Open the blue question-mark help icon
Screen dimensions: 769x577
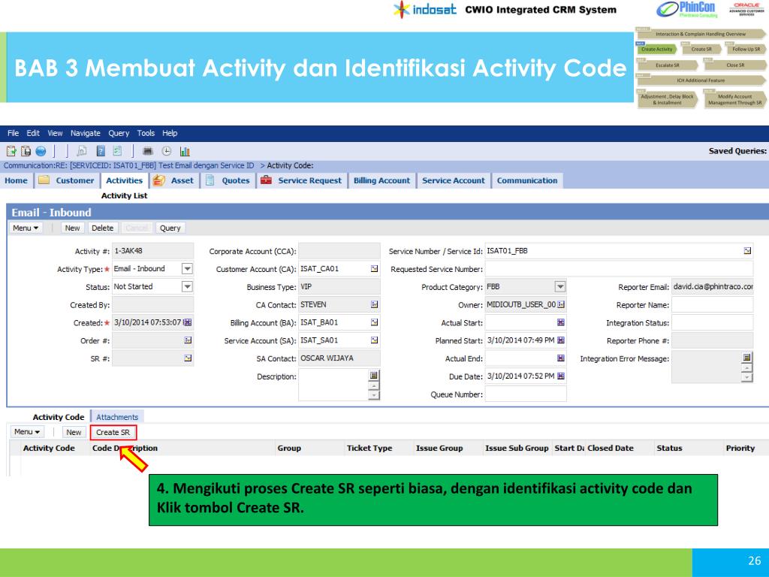pyautogui.click(x=101, y=151)
